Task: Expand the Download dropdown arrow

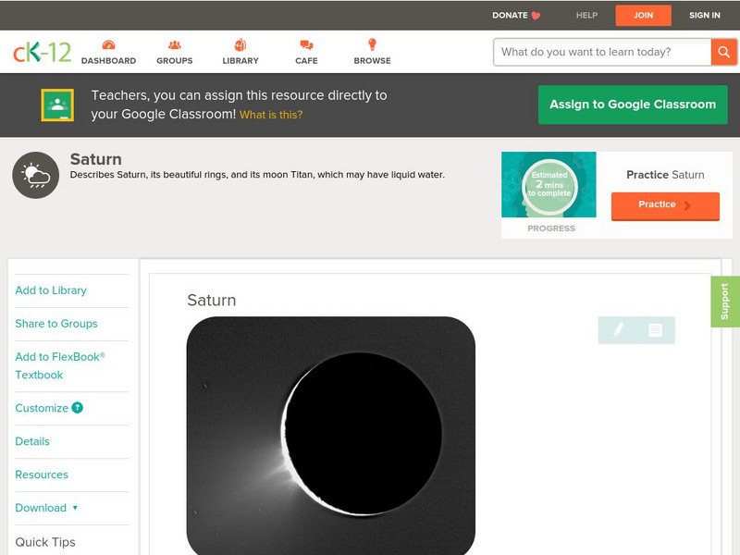Action: pos(75,508)
